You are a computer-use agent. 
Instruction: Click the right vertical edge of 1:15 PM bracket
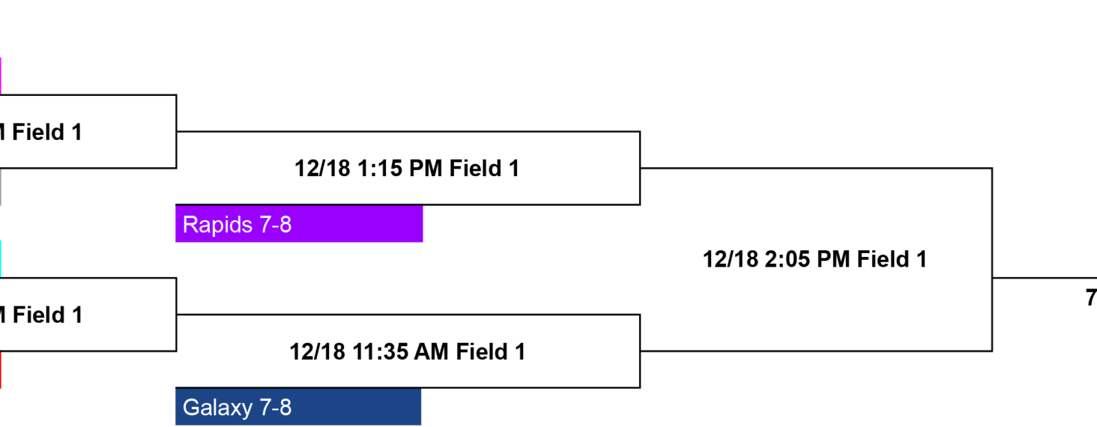(x=640, y=168)
